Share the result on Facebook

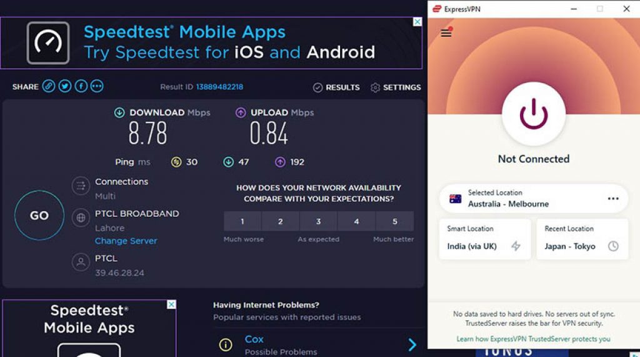(x=81, y=86)
